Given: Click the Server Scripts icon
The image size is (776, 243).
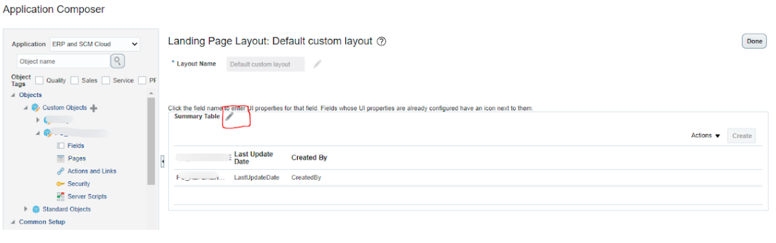Looking at the screenshot, I should [x=61, y=196].
